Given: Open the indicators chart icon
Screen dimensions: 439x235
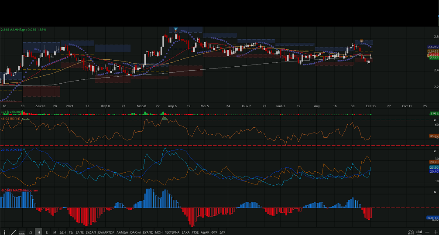Looking at the screenshot, I should (x=411, y=232).
